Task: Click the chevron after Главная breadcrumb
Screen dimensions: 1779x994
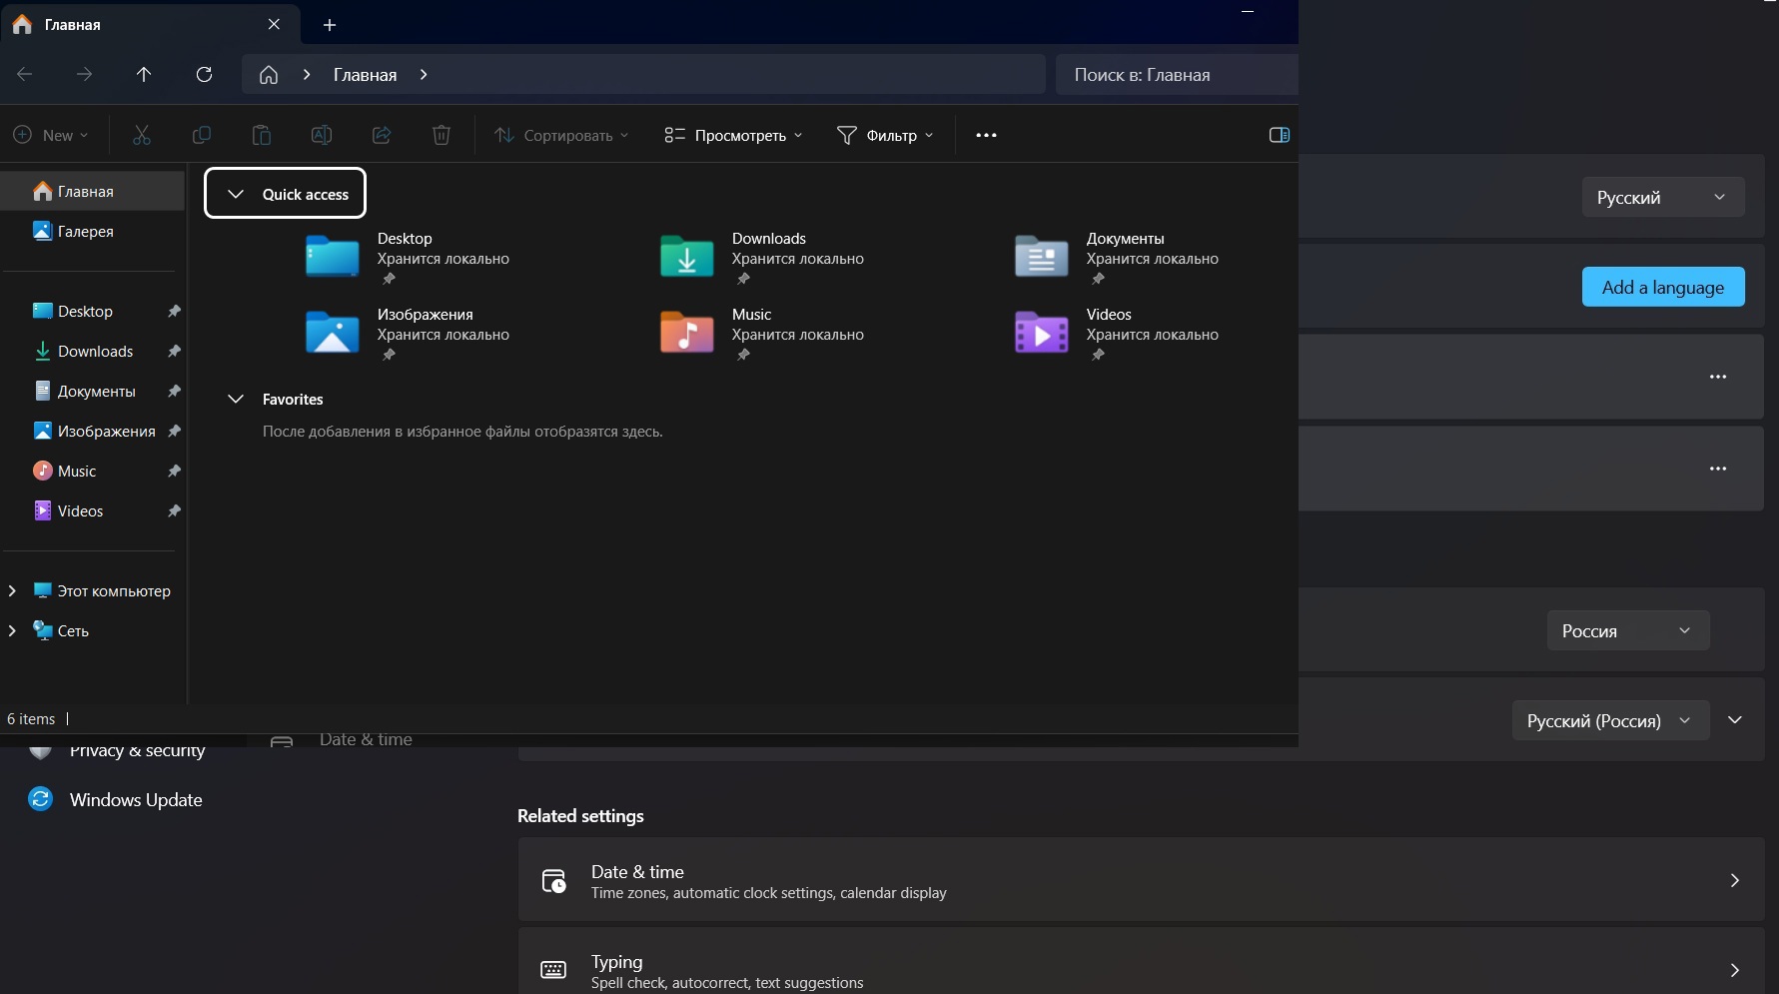Action: tap(424, 75)
